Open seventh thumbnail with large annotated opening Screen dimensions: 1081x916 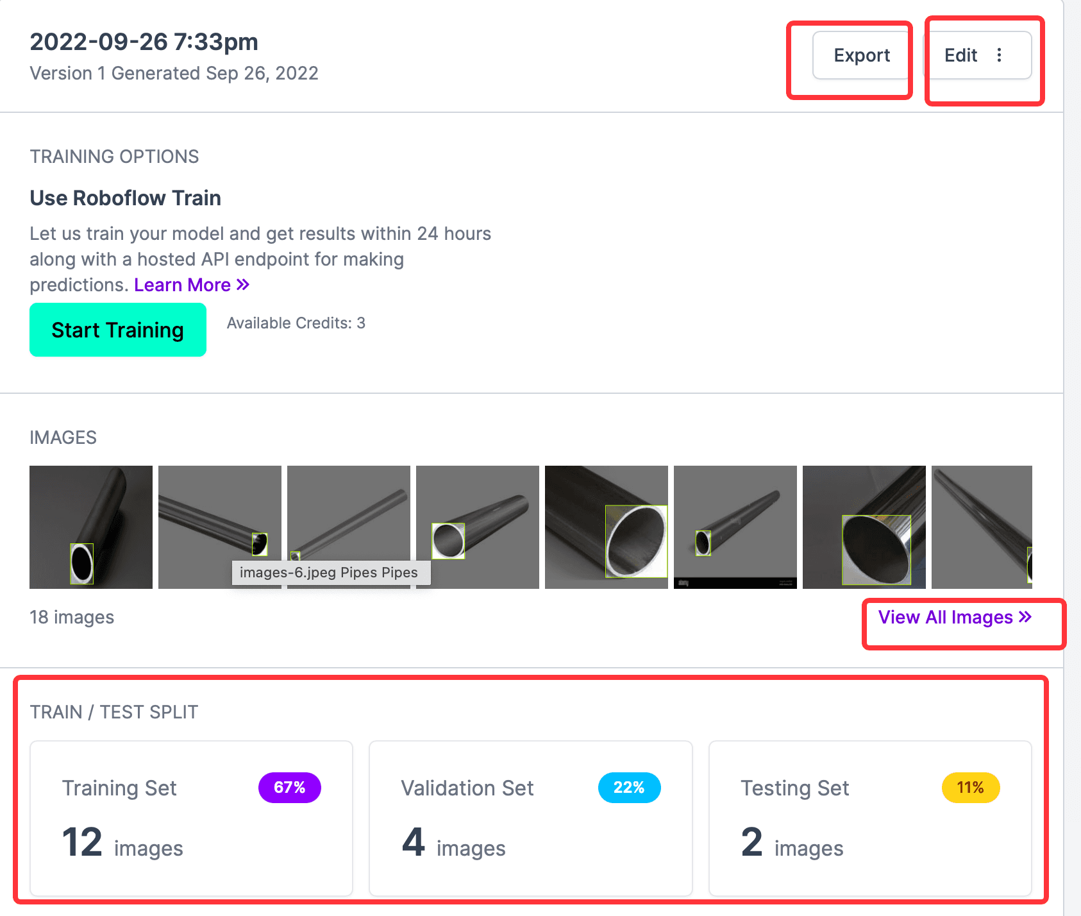864,527
